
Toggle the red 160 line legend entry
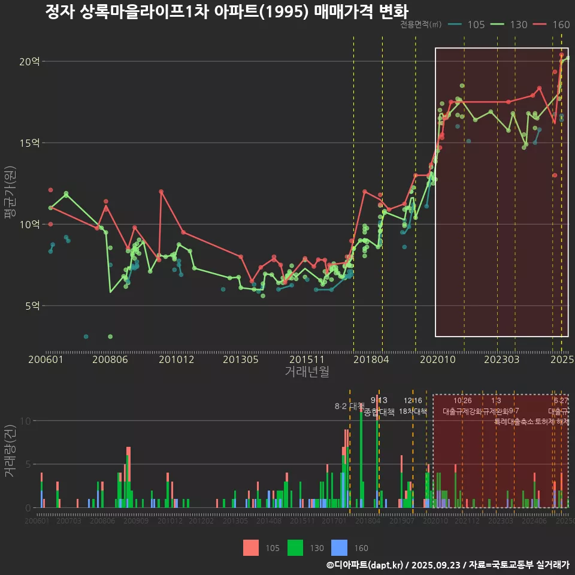tap(552, 25)
